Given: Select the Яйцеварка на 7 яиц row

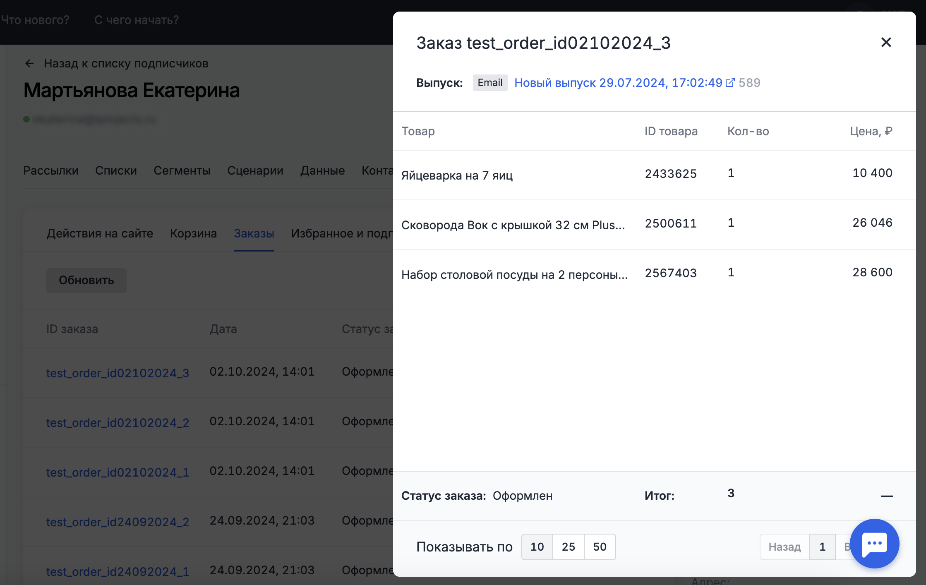Looking at the screenshot, I should pyautogui.click(x=457, y=175).
